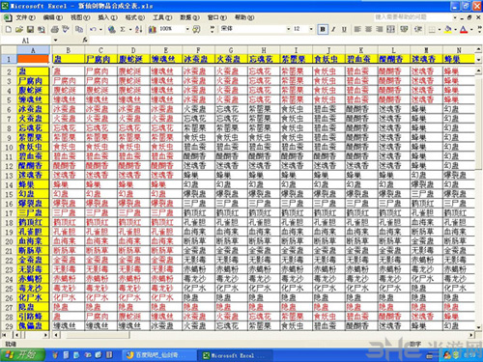Open the Undo history dropdown arrow
Image resolution: width=483 pixels, height=362 pixels.
[100, 29]
